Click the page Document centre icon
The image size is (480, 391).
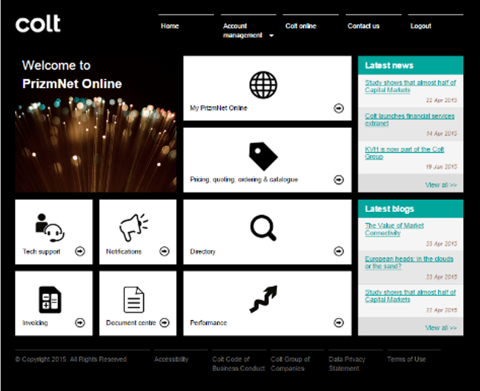134,300
